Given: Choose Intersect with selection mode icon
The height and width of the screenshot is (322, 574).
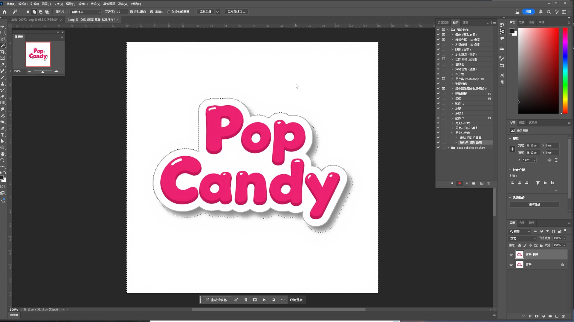Looking at the screenshot, I should [47, 12].
